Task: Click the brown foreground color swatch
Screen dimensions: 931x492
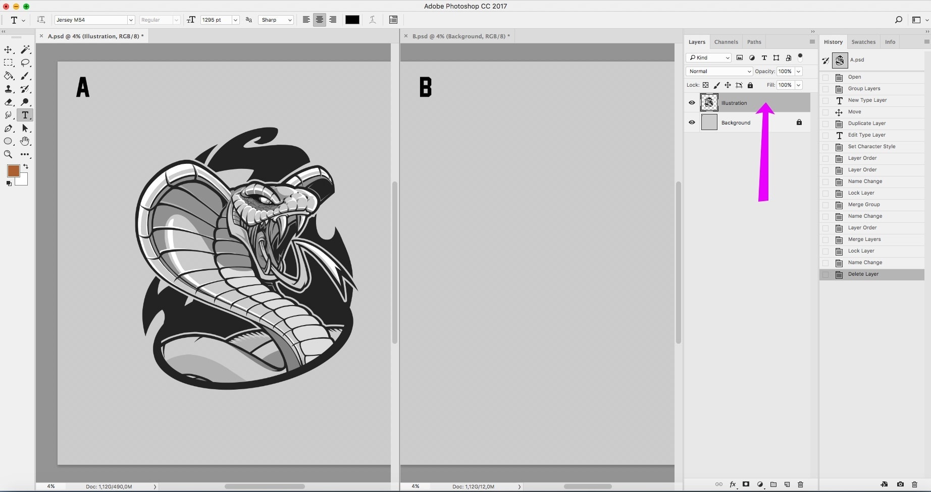Action: (x=13, y=171)
